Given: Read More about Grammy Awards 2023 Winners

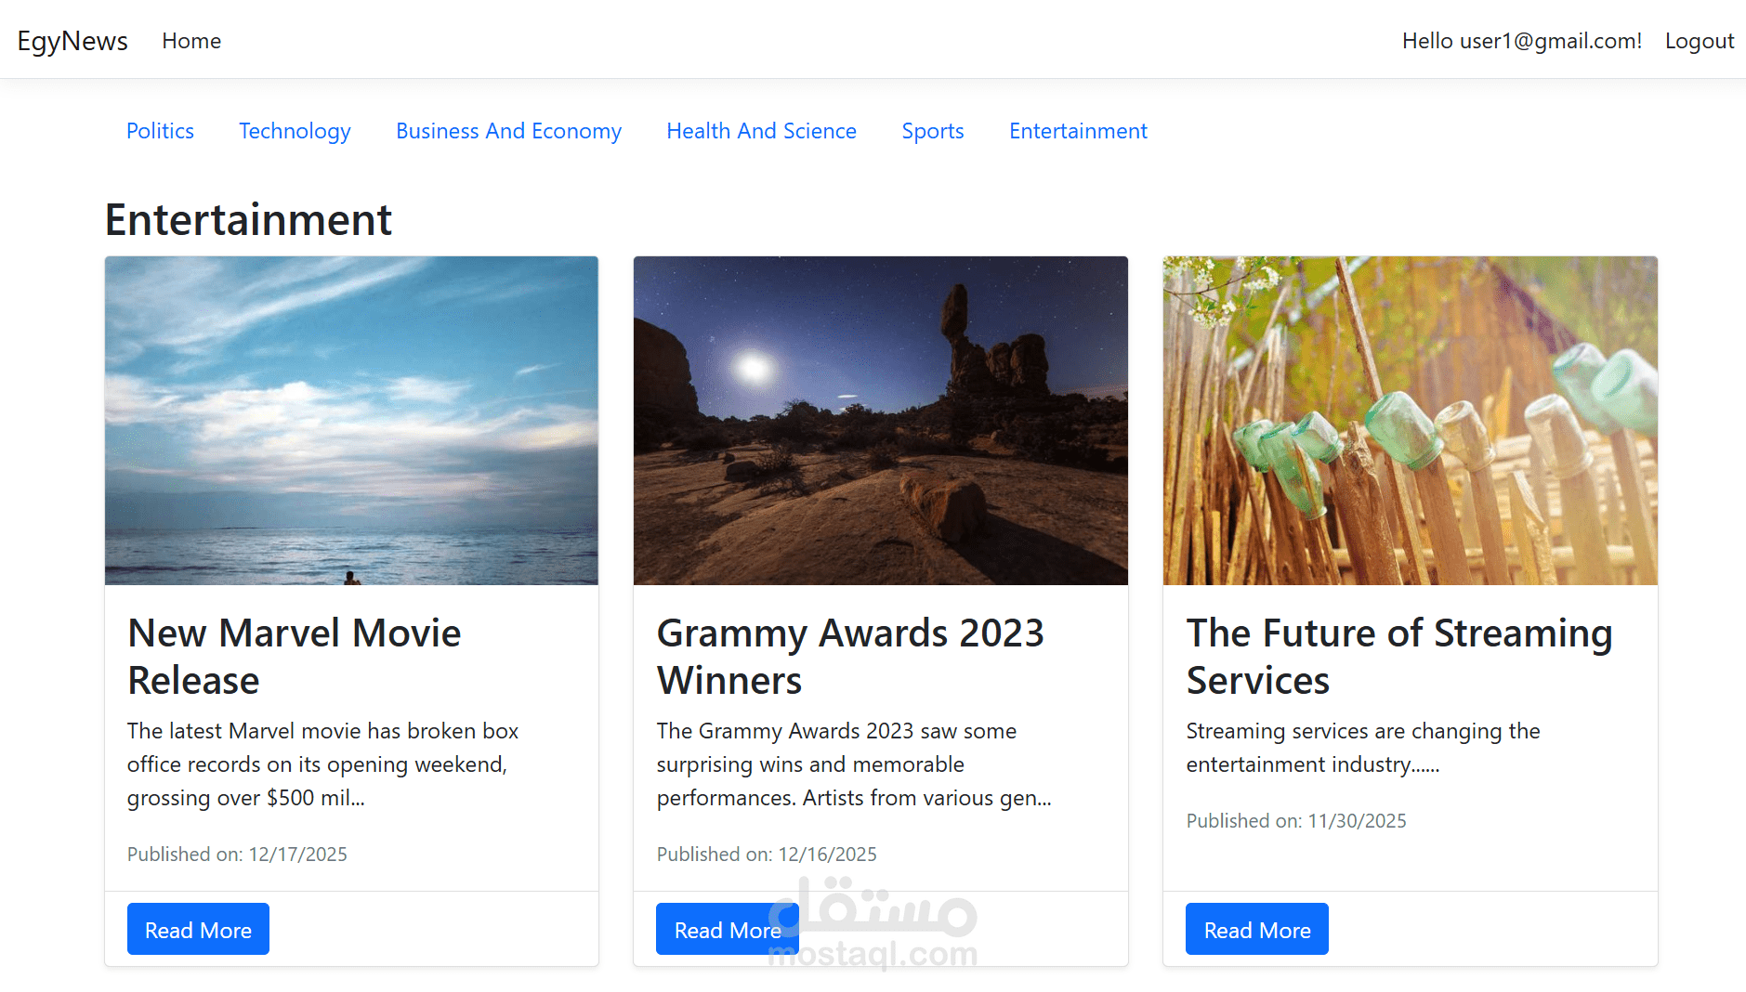Looking at the screenshot, I should click(x=728, y=929).
